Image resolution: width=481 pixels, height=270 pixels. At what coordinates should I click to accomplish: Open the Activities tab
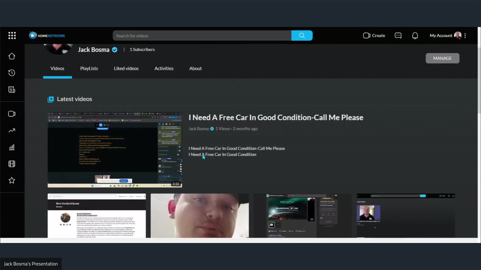tap(164, 68)
